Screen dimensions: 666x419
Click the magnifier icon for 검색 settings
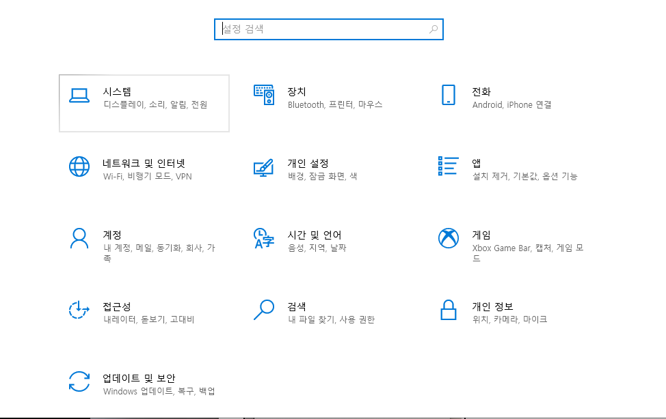(264, 310)
